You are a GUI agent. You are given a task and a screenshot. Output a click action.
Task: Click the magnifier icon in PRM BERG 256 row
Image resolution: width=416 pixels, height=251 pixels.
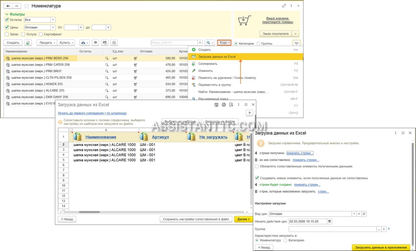107,58
